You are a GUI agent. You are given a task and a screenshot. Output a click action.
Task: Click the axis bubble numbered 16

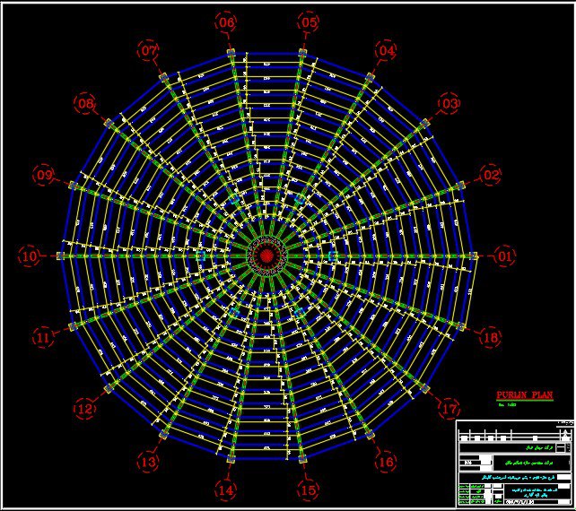[385, 463]
